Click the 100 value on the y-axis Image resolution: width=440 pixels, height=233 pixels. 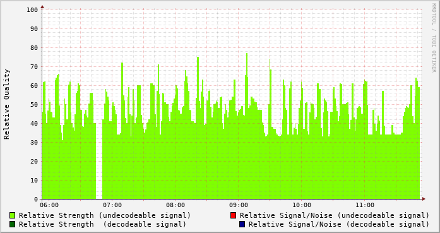pos(32,10)
